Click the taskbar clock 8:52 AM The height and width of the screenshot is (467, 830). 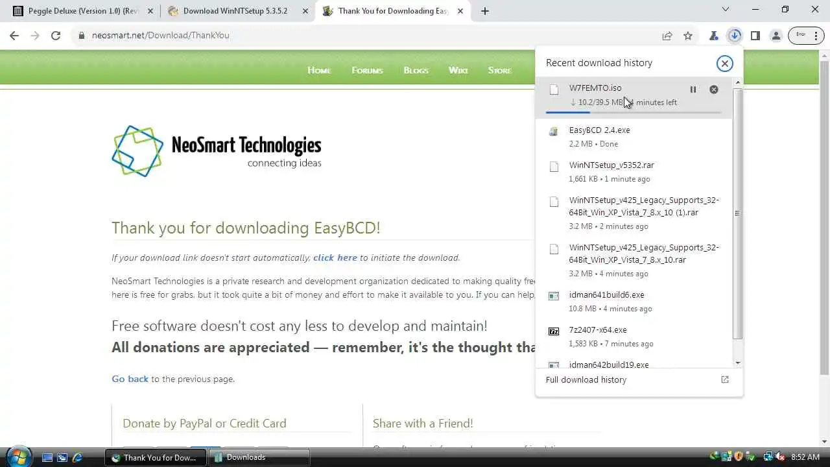(x=805, y=457)
